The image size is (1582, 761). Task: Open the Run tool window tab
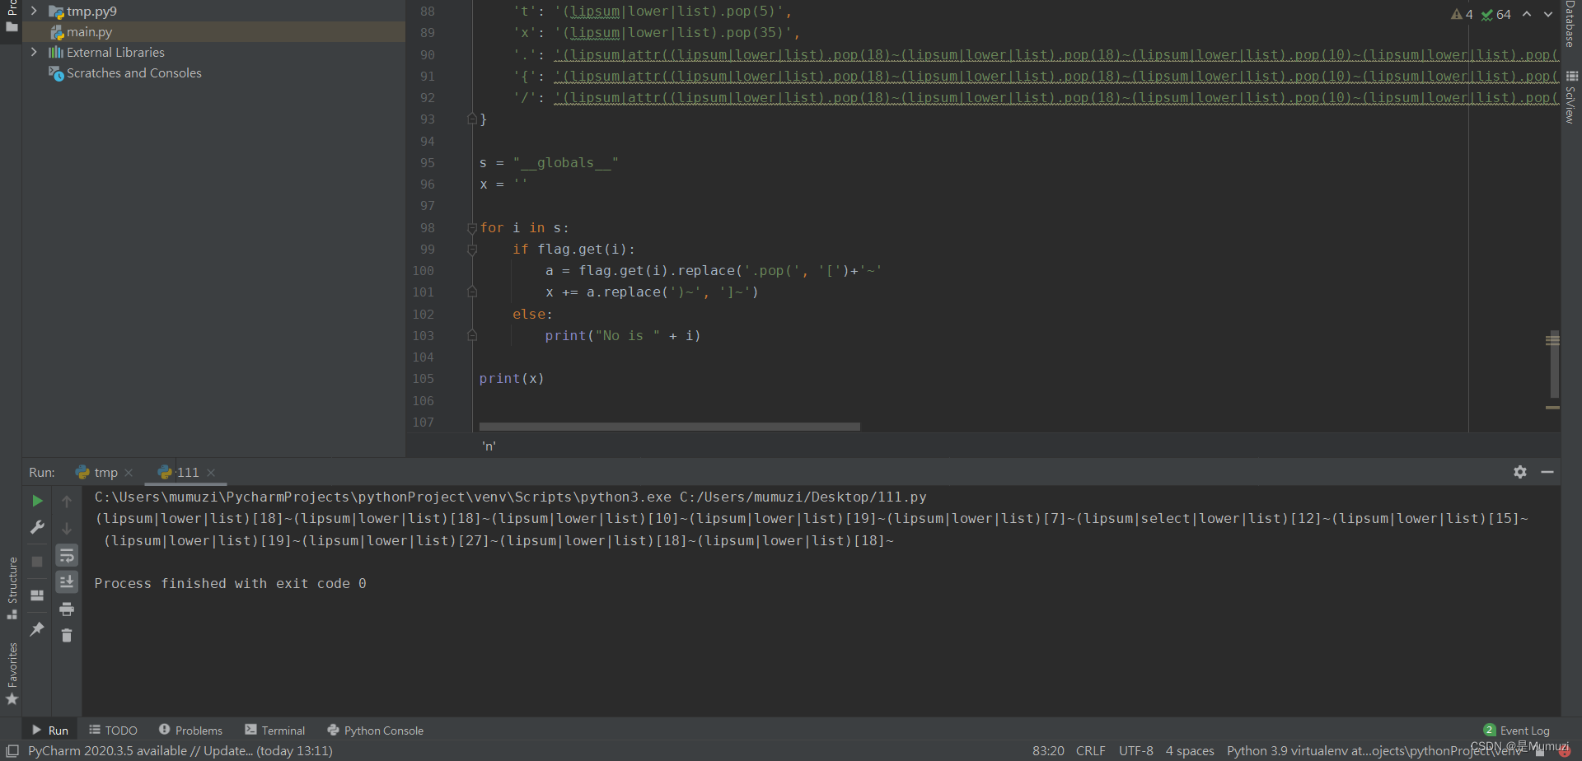point(50,731)
